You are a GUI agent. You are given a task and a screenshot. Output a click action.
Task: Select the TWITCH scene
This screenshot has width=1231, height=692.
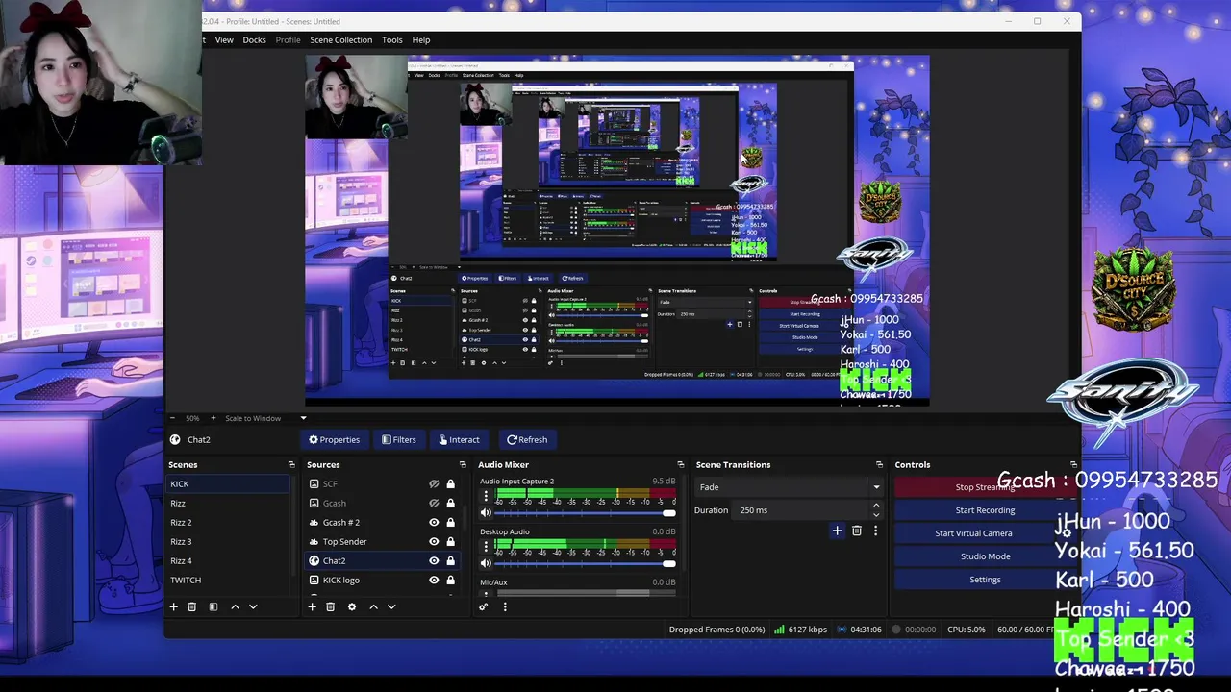[x=227, y=581]
